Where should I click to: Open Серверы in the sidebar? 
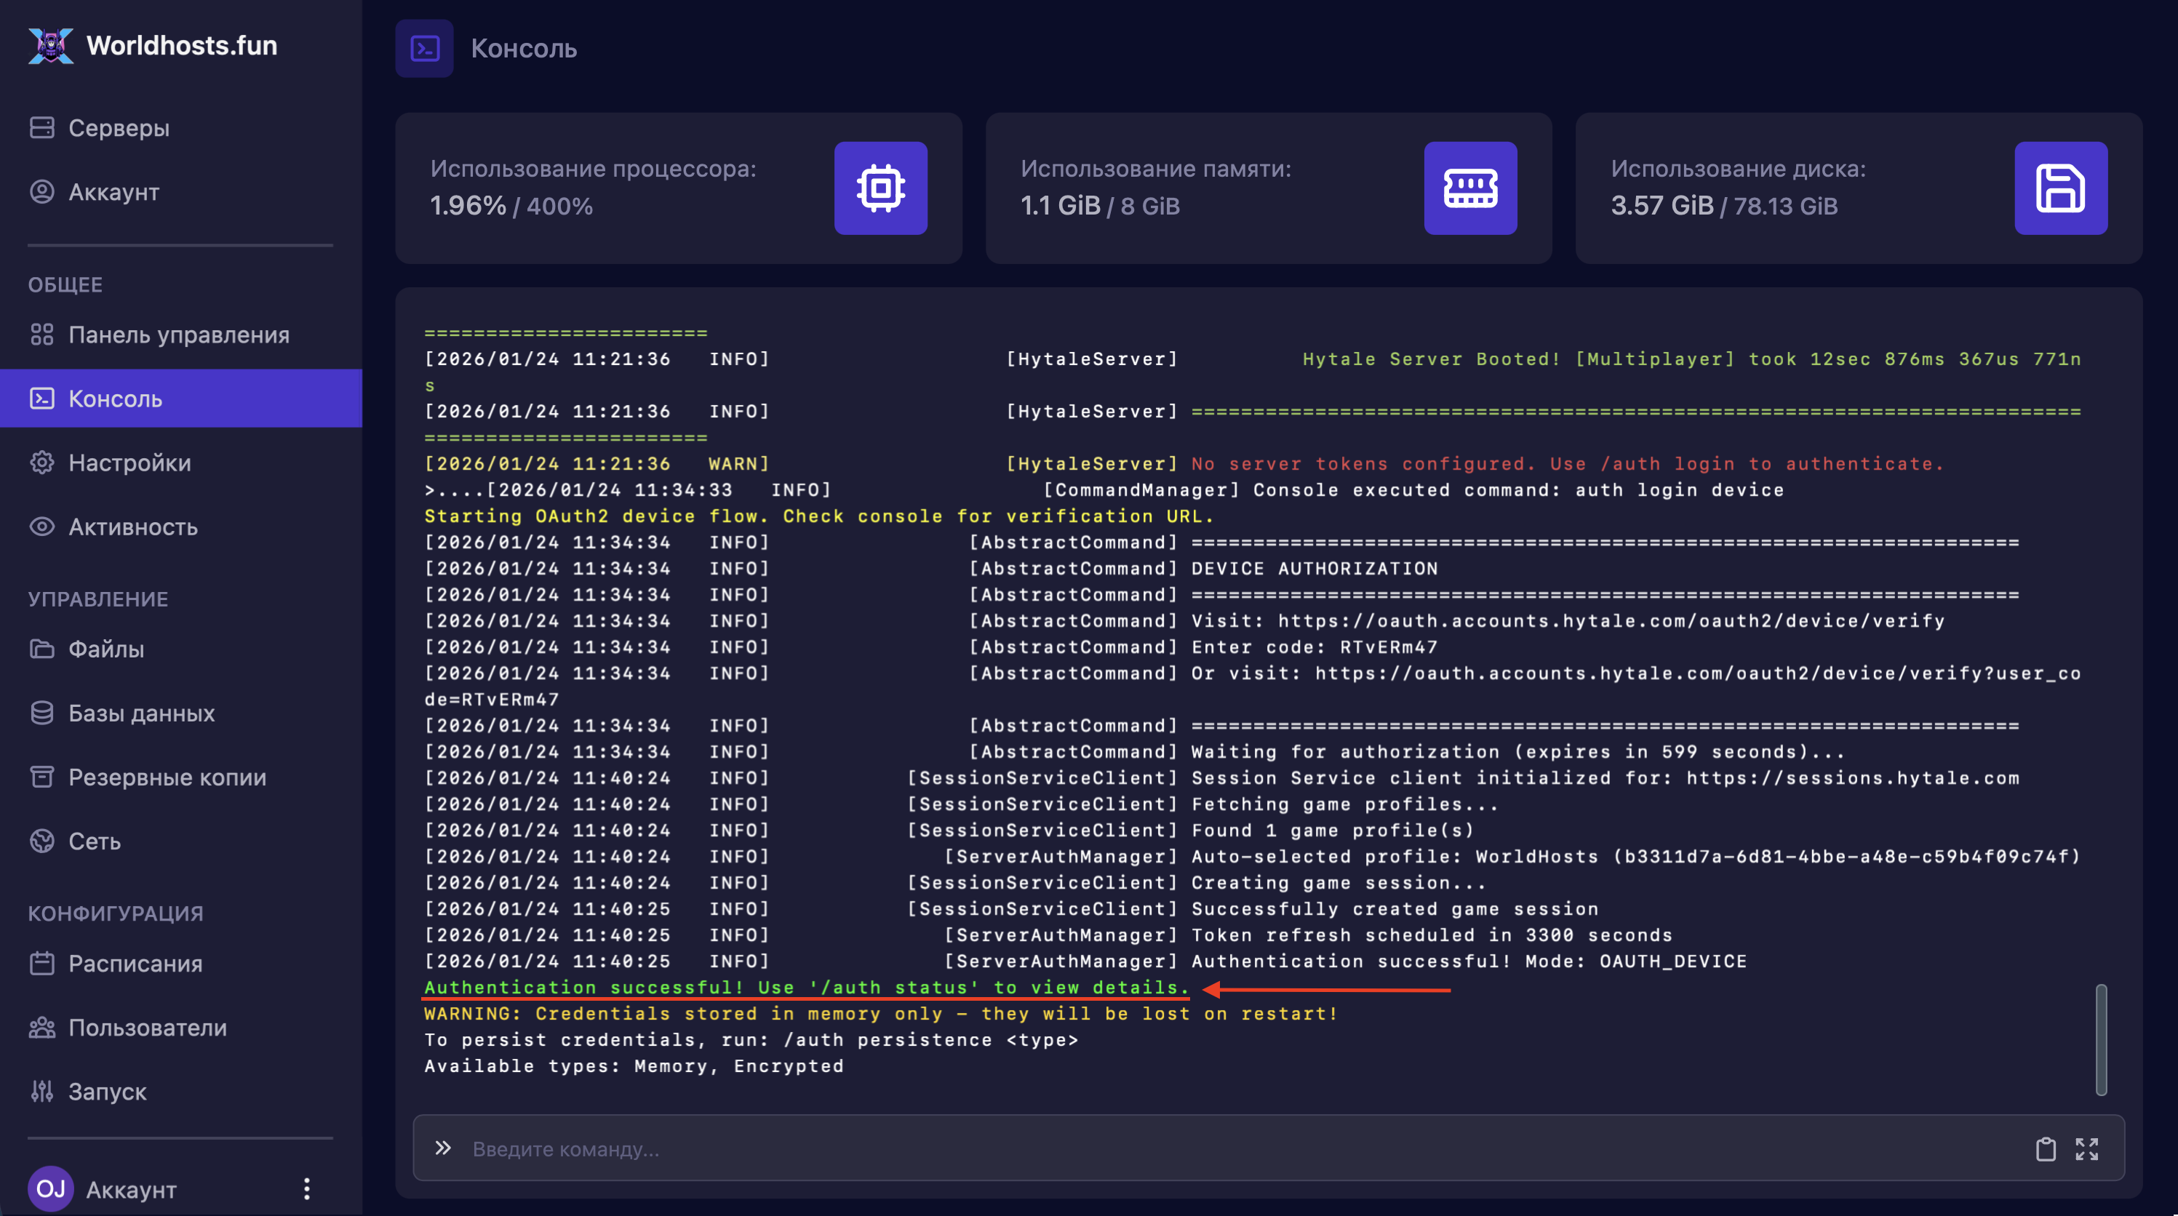[119, 127]
